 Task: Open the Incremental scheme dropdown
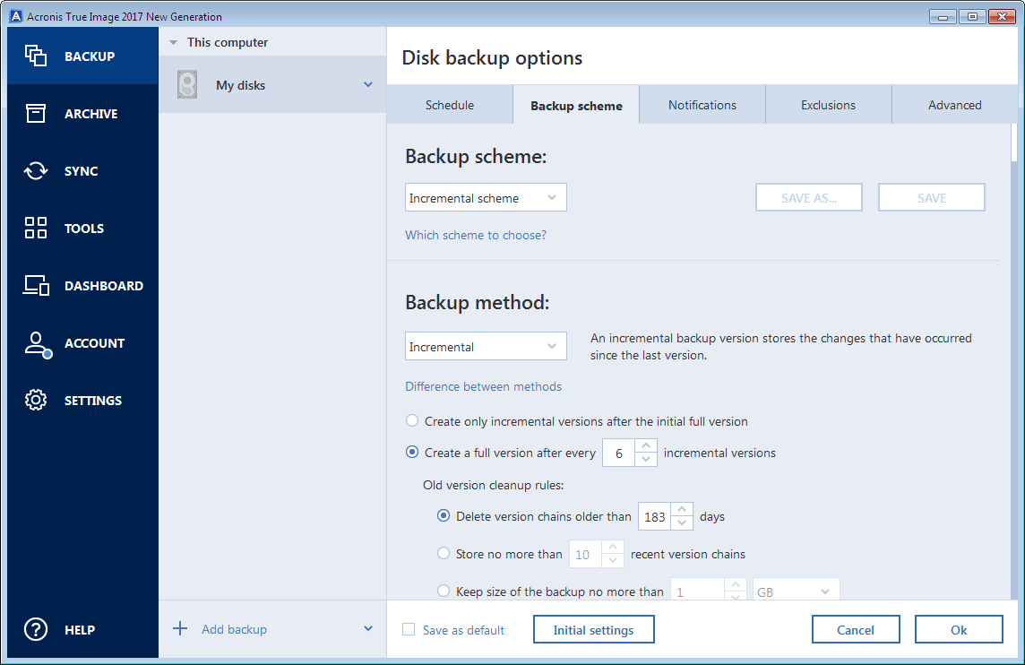coord(485,197)
